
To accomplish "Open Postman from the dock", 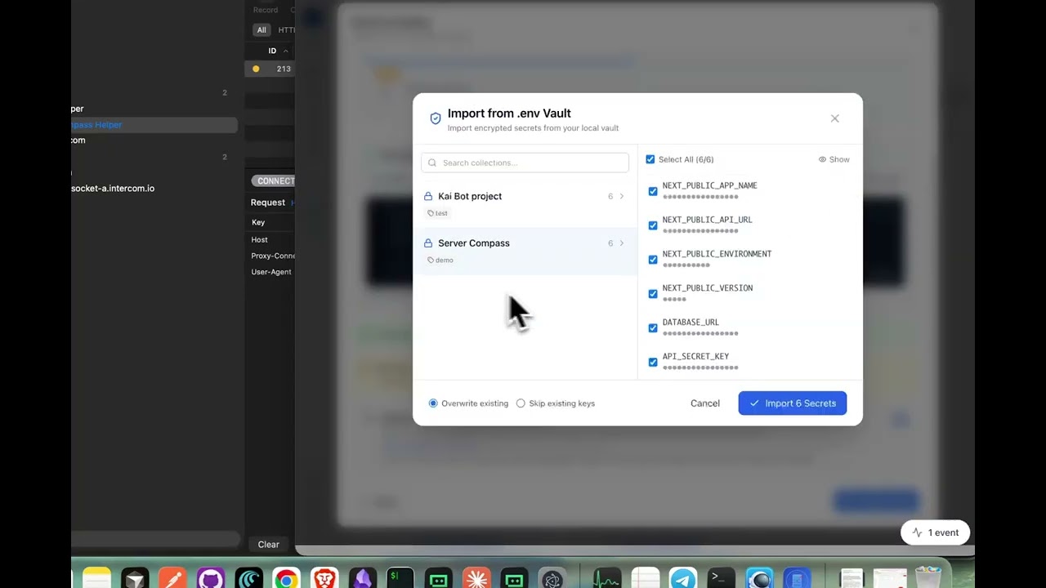I will click(x=172, y=578).
